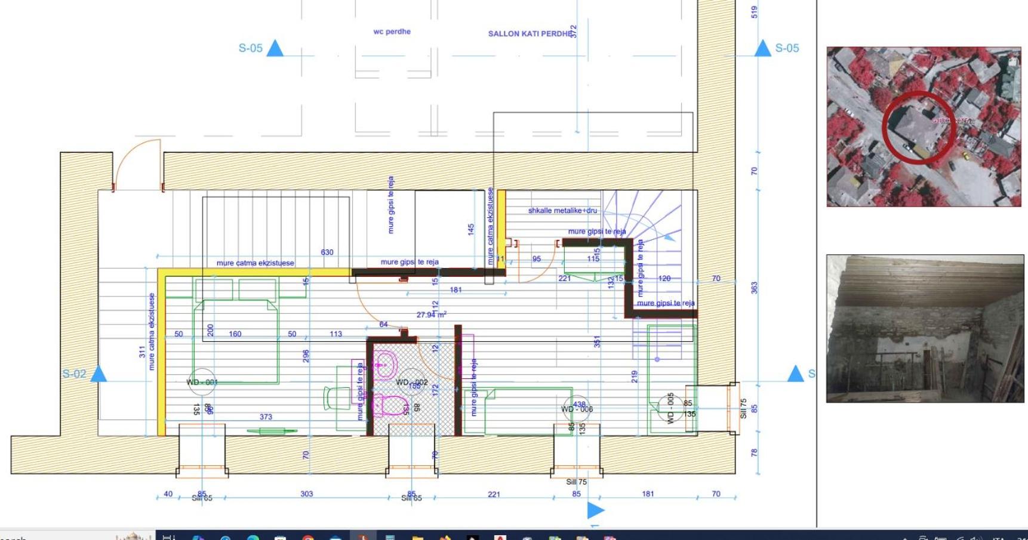The width and height of the screenshot is (1028, 540).
Task: Select the WD-002 window tag in the bathroom
Action: click(x=412, y=382)
